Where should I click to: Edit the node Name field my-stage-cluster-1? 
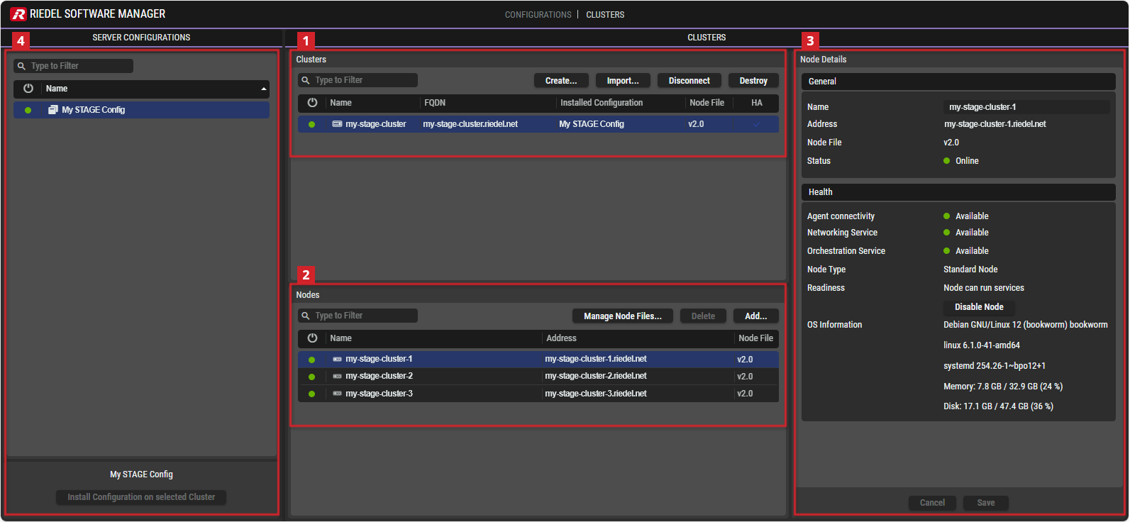pos(1026,107)
